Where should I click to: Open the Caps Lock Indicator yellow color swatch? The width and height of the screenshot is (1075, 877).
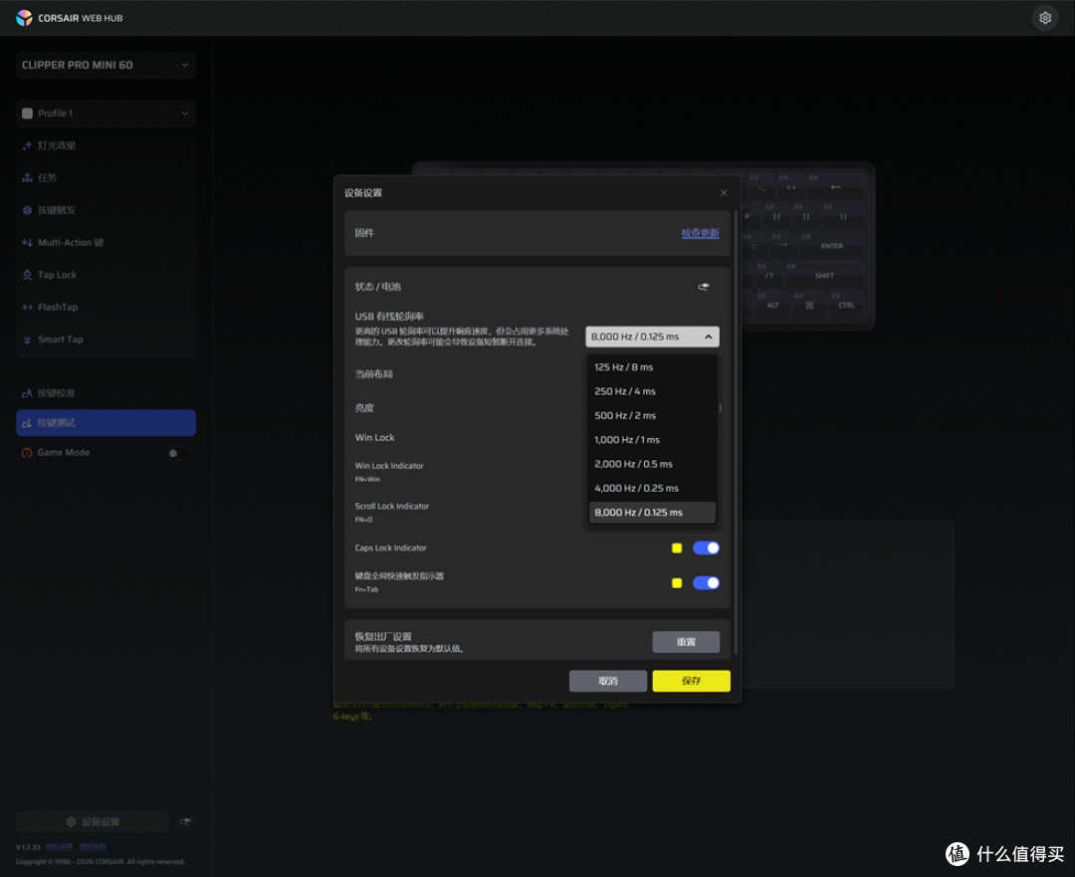[677, 548]
